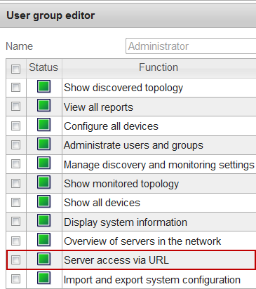Click the User group editor title

click(50, 15)
